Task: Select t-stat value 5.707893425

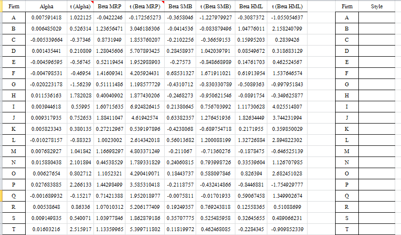Action: click(145, 51)
